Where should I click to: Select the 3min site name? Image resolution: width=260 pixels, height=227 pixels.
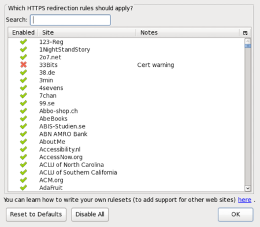click(x=46, y=80)
